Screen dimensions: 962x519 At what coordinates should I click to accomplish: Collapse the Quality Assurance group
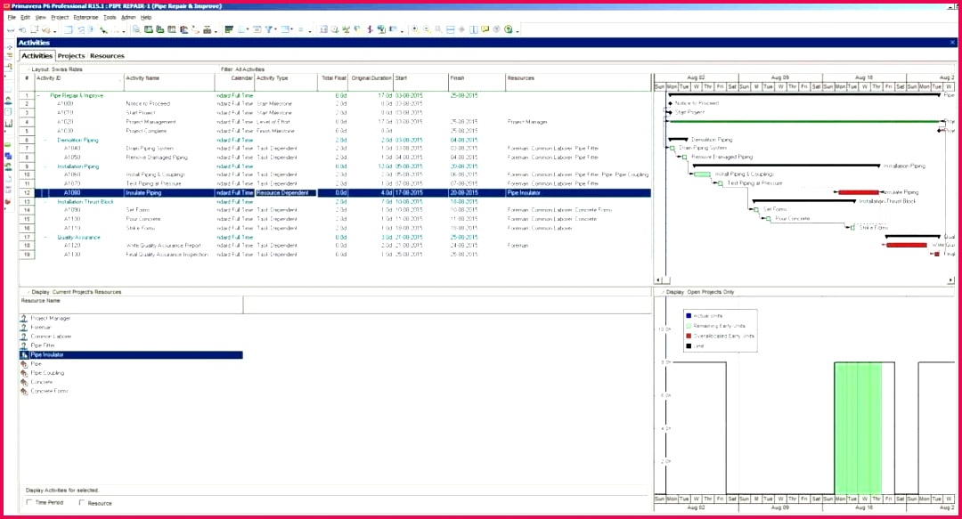click(x=45, y=237)
